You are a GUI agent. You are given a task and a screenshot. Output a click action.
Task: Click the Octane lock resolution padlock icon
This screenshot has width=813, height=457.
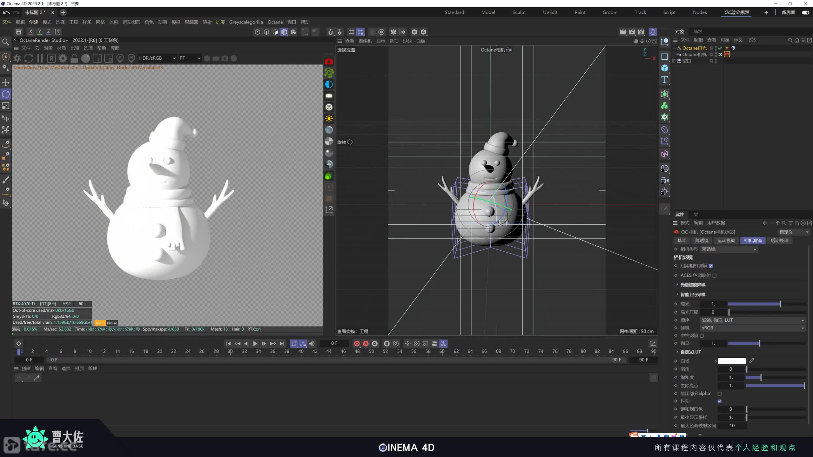(74, 58)
